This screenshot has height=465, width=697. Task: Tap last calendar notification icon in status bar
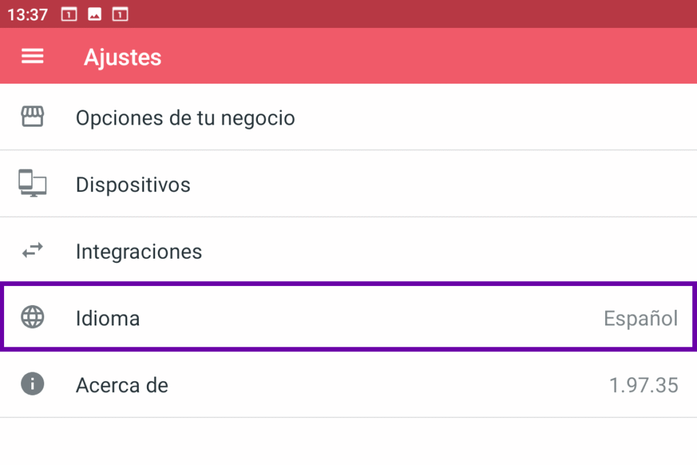click(x=120, y=14)
